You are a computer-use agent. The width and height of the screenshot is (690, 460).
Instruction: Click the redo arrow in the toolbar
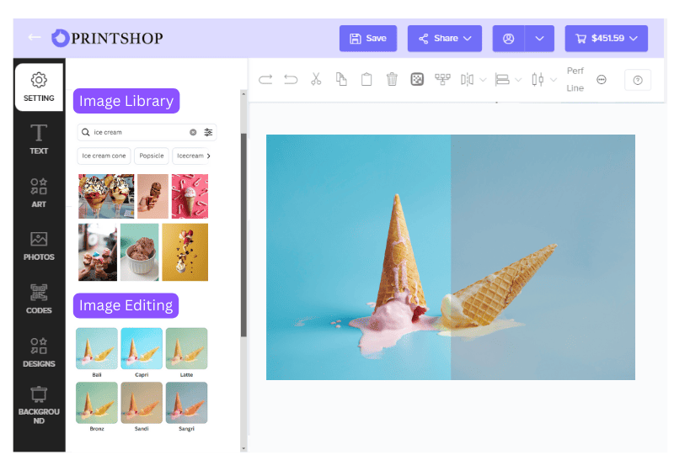[265, 80]
